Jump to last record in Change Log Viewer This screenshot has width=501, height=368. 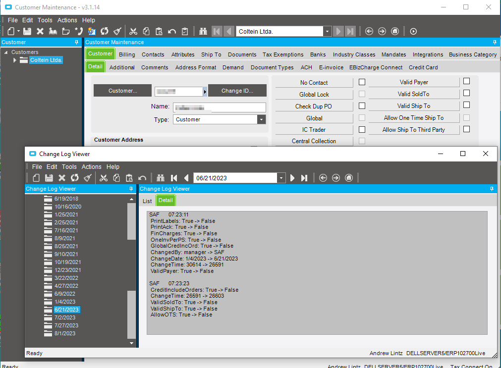304,178
